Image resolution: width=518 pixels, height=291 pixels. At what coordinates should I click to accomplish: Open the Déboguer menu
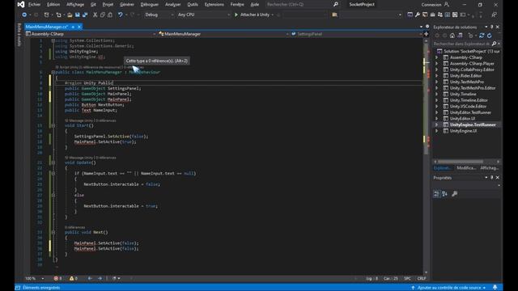point(149,4)
